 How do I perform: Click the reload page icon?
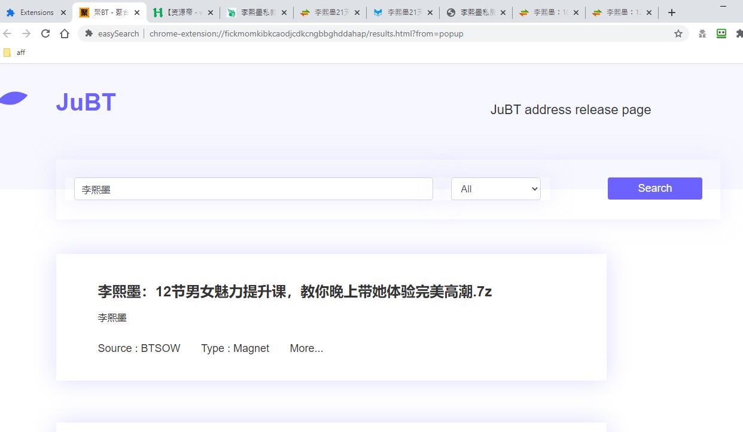pyautogui.click(x=45, y=33)
